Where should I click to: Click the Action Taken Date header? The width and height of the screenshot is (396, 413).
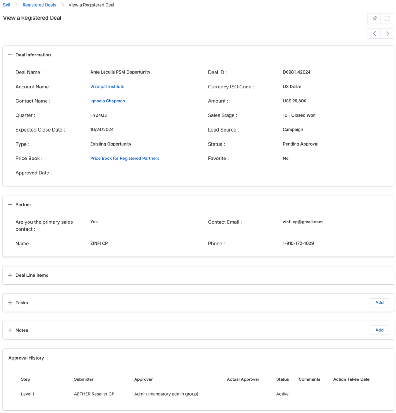pos(351,379)
